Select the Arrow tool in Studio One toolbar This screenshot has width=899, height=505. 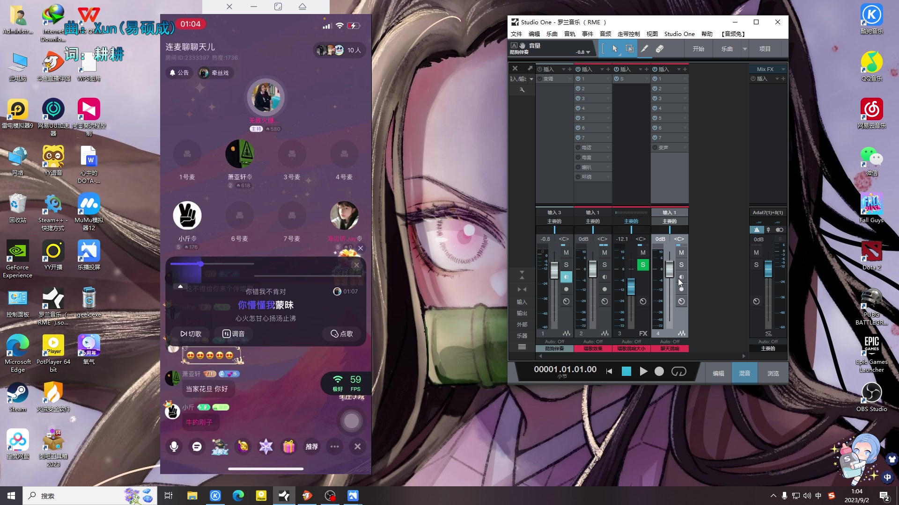615,49
